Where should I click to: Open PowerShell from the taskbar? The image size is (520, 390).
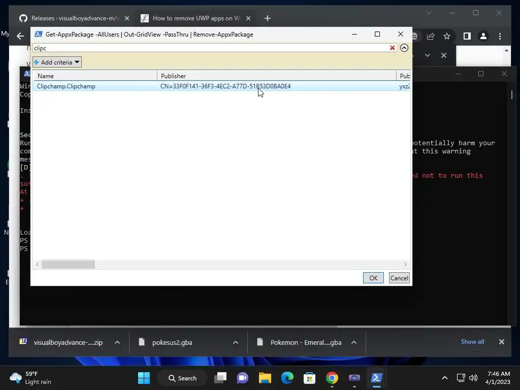[x=376, y=378]
